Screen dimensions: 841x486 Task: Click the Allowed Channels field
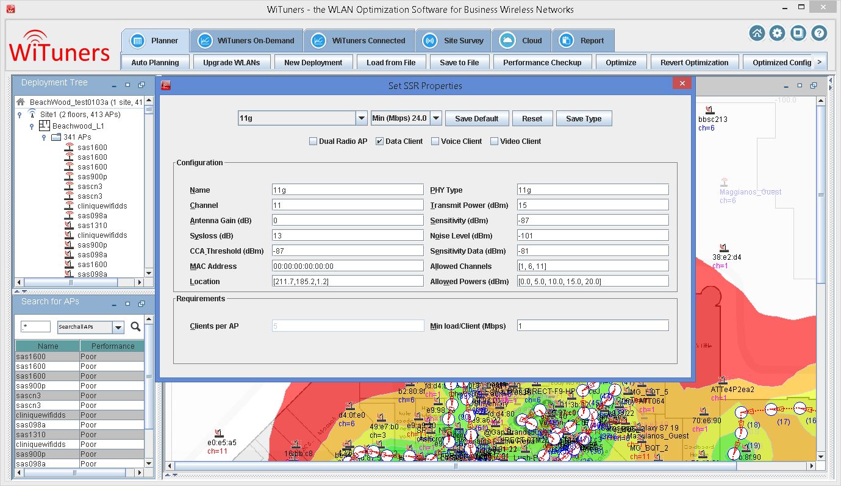pos(593,266)
